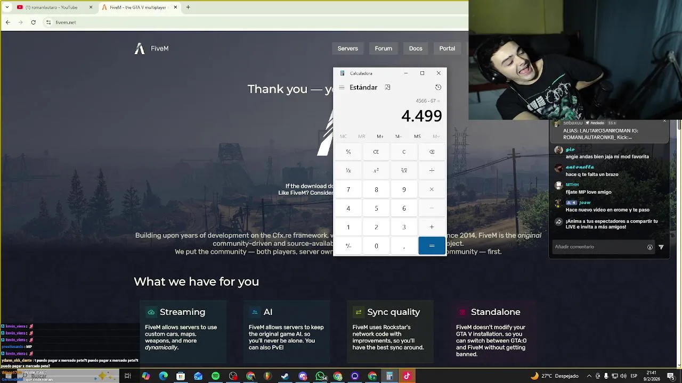
Task: Click the square root key
Action: pos(404,171)
